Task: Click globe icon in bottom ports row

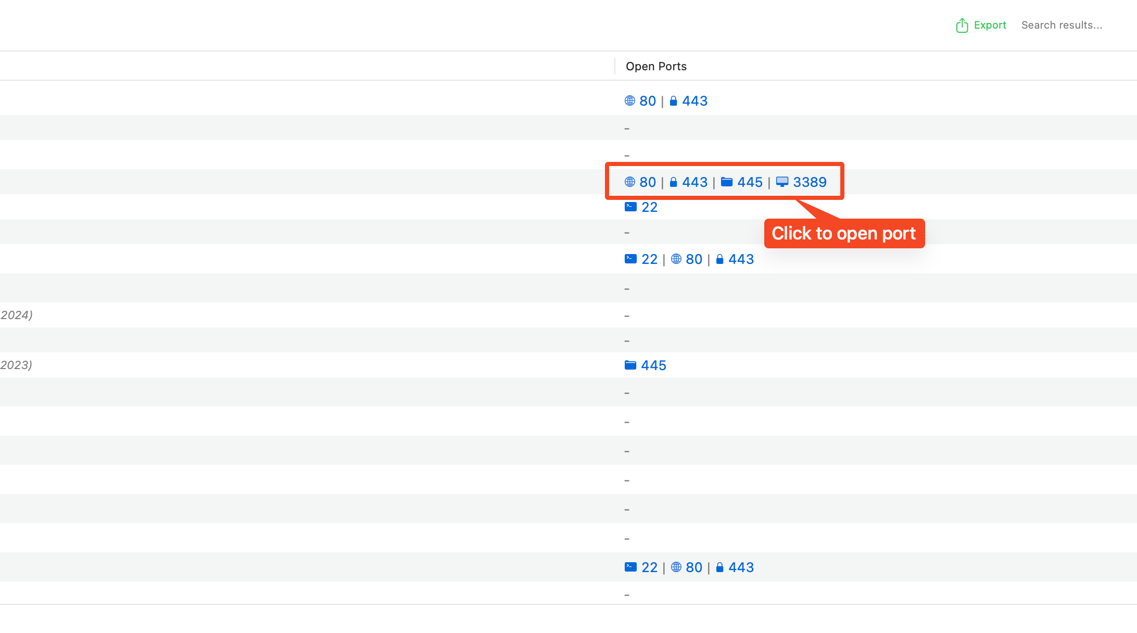Action: 676,567
